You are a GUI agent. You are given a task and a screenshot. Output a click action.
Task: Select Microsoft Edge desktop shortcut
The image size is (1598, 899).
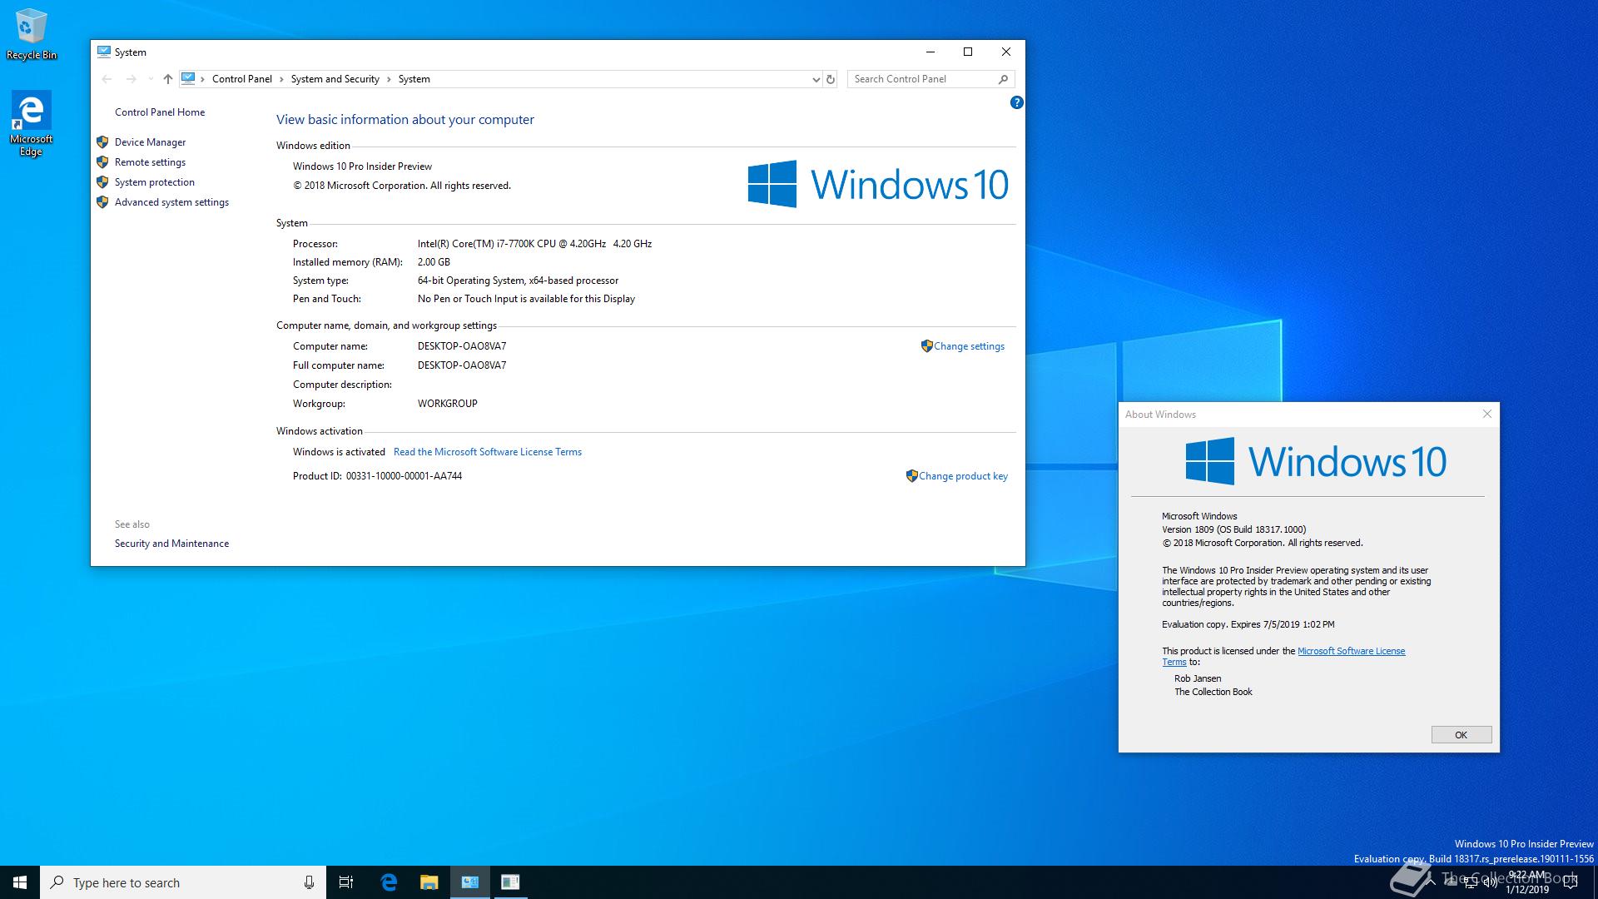pos(31,124)
